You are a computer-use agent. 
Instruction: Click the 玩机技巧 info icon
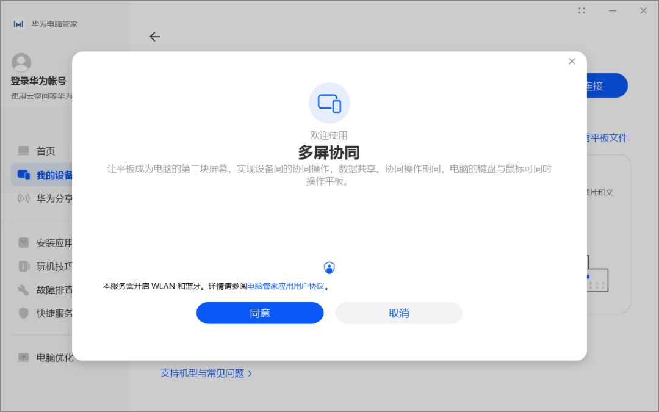click(24, 266)
